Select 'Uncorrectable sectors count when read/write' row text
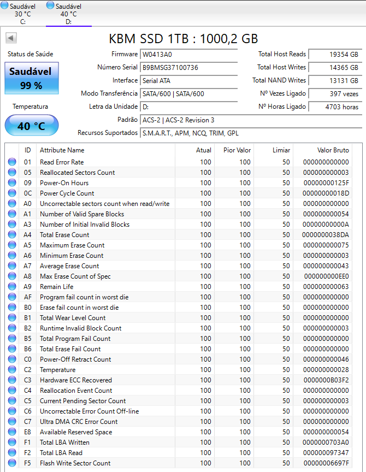The height and width of the screenshot is (472, 366). click(105, 204)
